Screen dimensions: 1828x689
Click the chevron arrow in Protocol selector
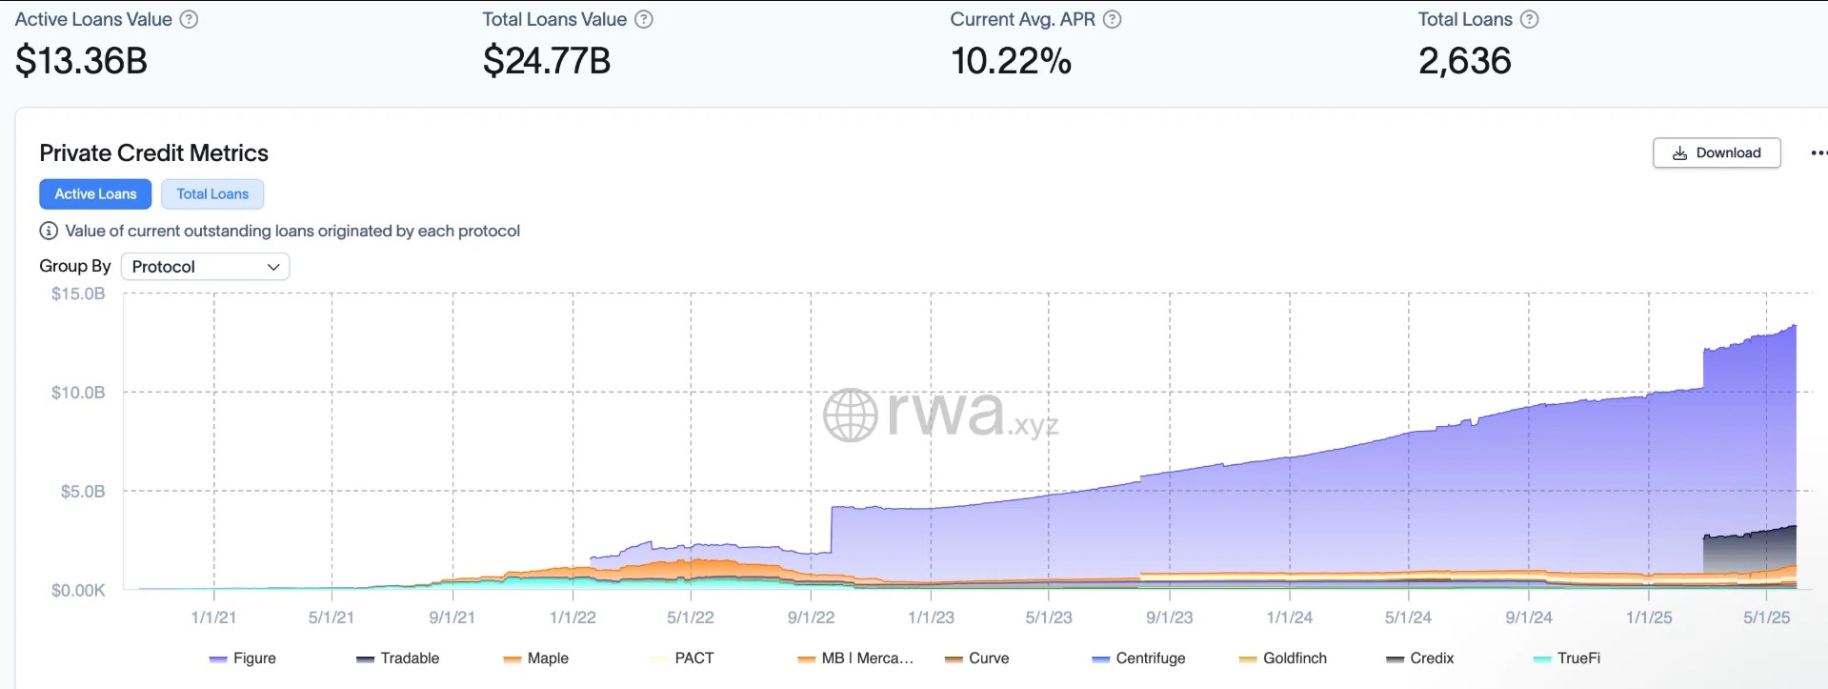[273, 267]
